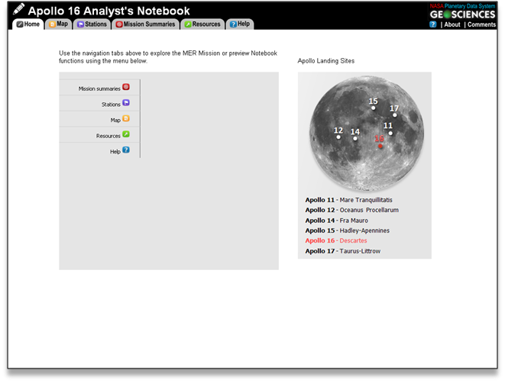
Task: Click the blue question mark icon beside About
Action: tap(433, 24)
